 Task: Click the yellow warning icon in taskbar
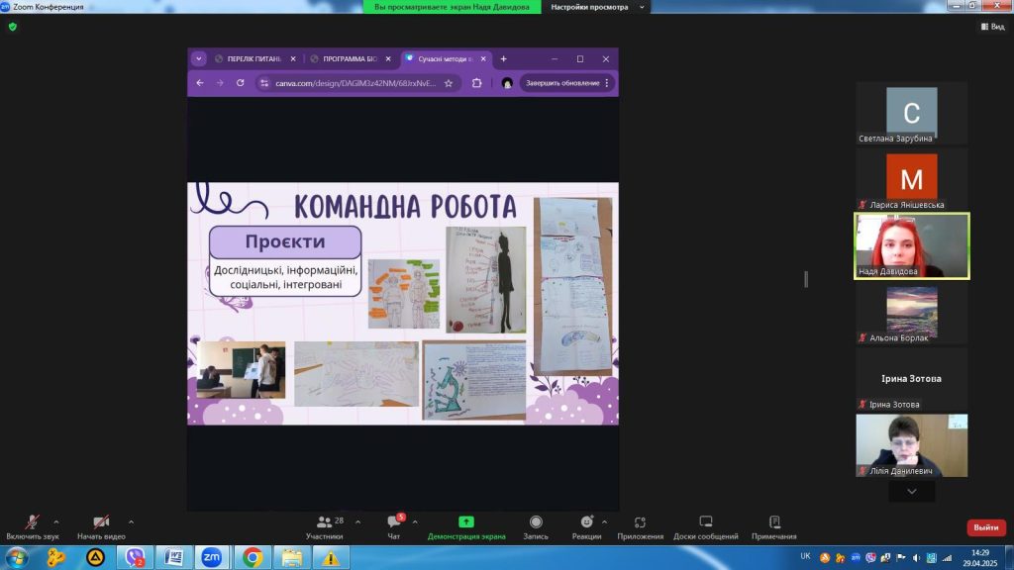coord(331,557)
